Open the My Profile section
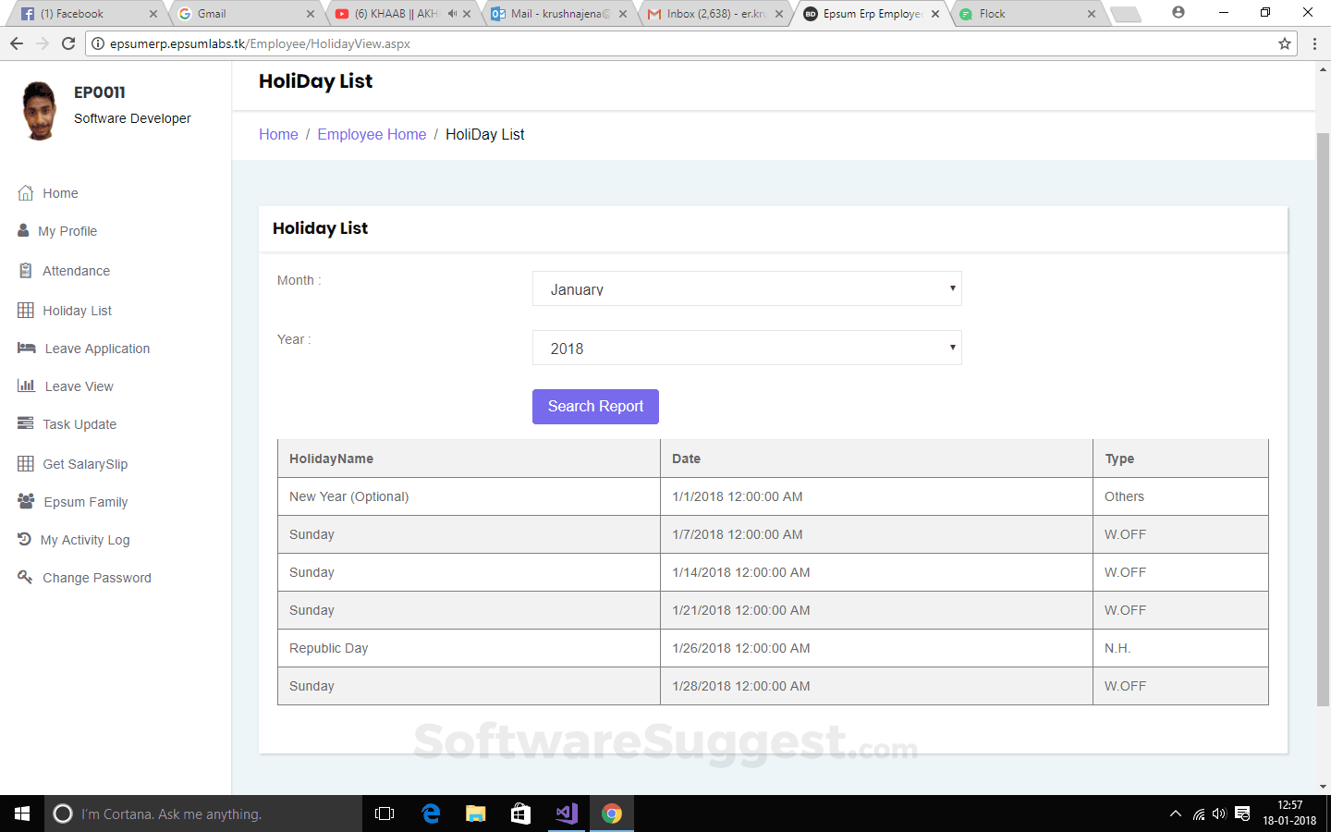The width and height of the screenshot is (1331, 832). point(66,230)
